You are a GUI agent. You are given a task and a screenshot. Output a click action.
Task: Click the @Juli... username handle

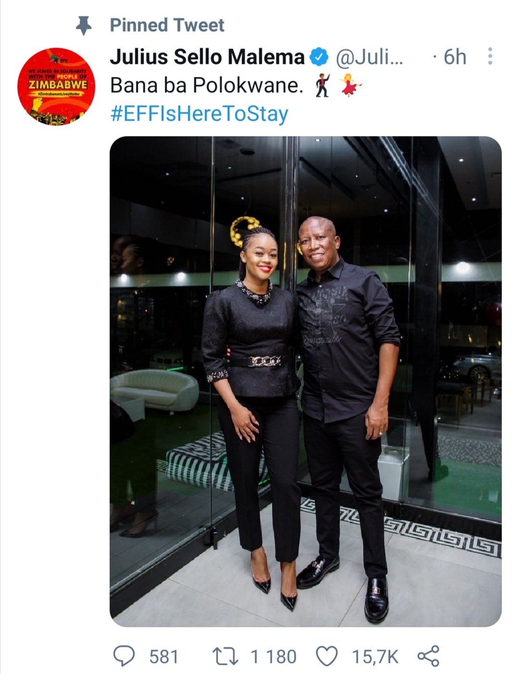[x=369, y=57]
